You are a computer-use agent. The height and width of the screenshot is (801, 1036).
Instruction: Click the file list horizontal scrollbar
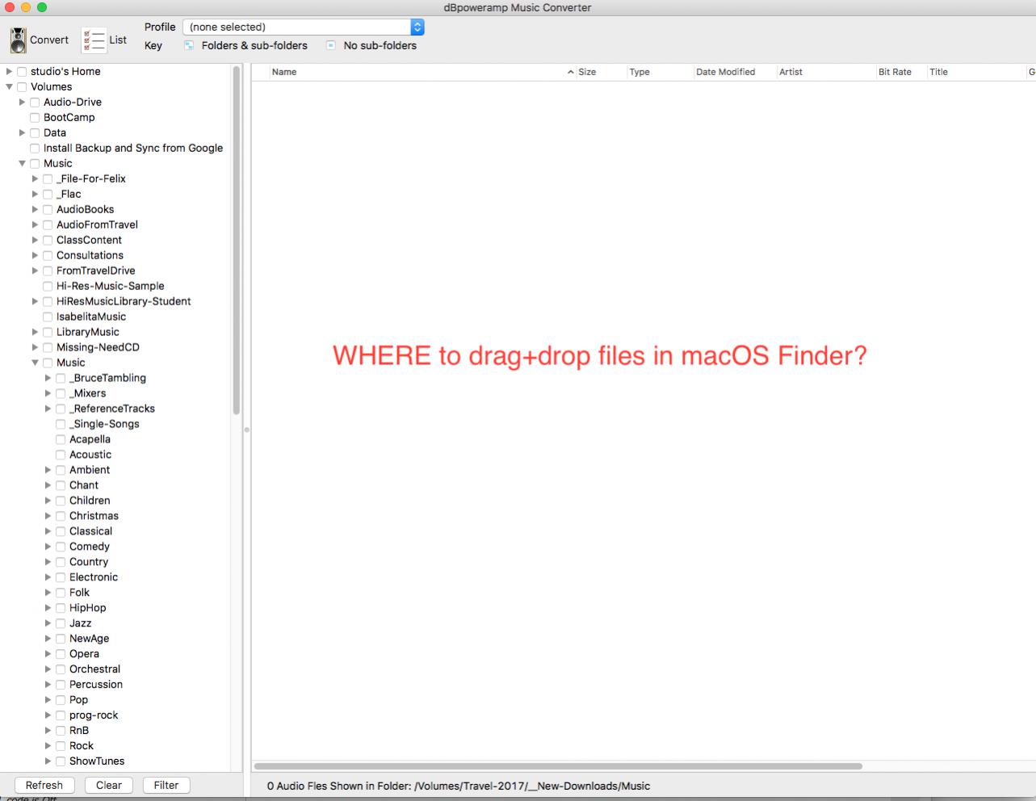pos(558,766)
